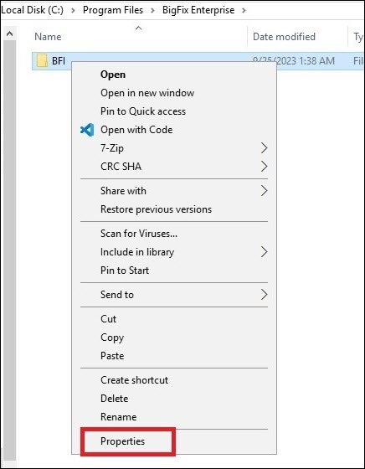Screen dimensions: 365x469
Task: Click the chevron after BigFix Enterprise
Action: 244,10
